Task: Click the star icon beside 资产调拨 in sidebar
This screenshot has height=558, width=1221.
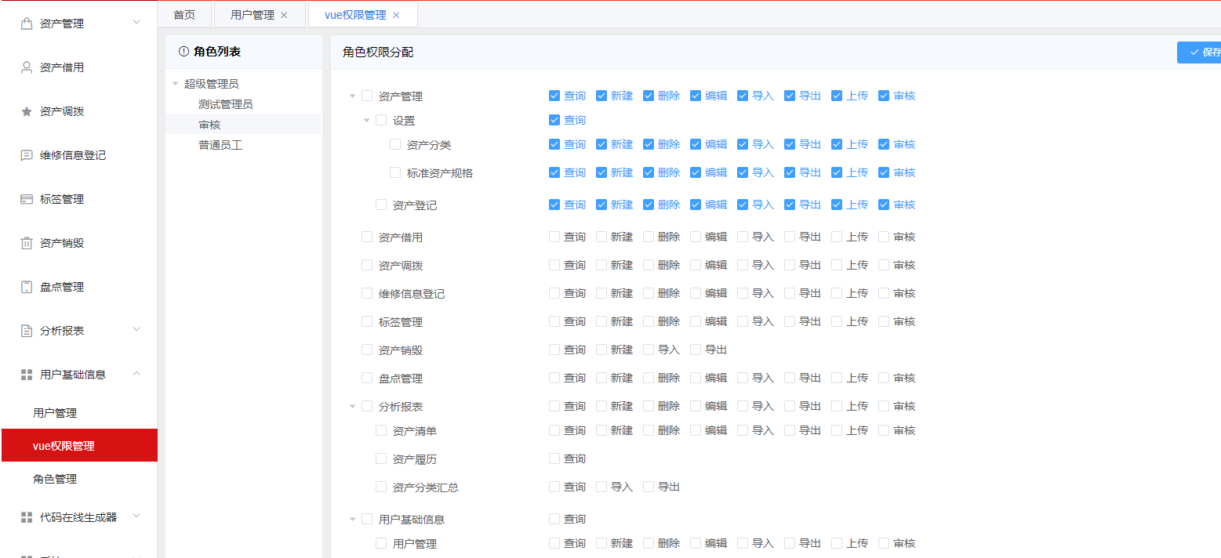Action: click(x=27, y=111)
